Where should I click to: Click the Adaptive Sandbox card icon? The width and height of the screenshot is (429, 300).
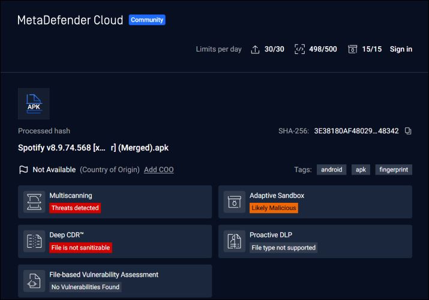[235, 202]
